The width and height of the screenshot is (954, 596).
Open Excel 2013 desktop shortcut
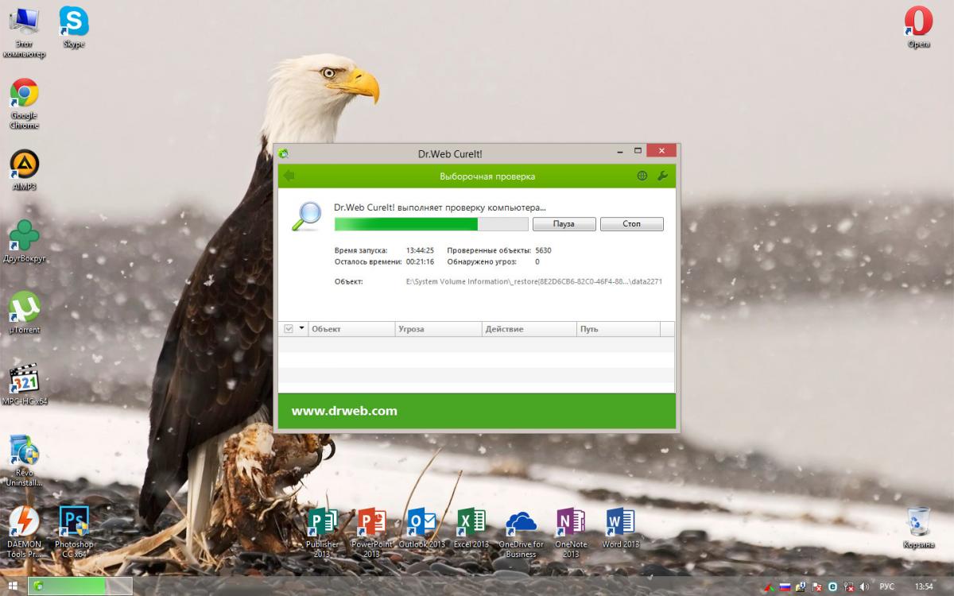point(471,528)
